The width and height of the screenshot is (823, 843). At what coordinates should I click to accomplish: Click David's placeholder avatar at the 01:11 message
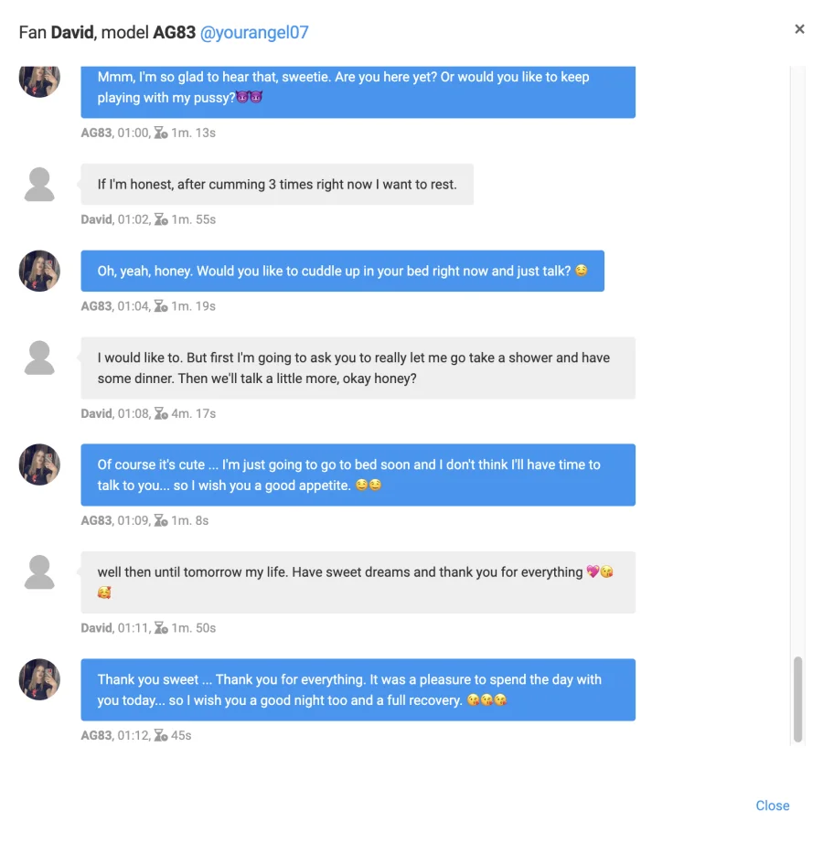pos(39,572)
